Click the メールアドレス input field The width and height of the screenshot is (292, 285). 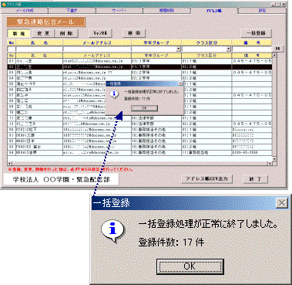tap(97, 49)
